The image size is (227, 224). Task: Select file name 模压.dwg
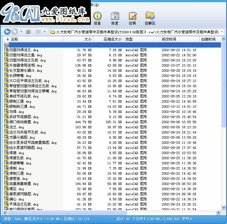click(17, 189)
